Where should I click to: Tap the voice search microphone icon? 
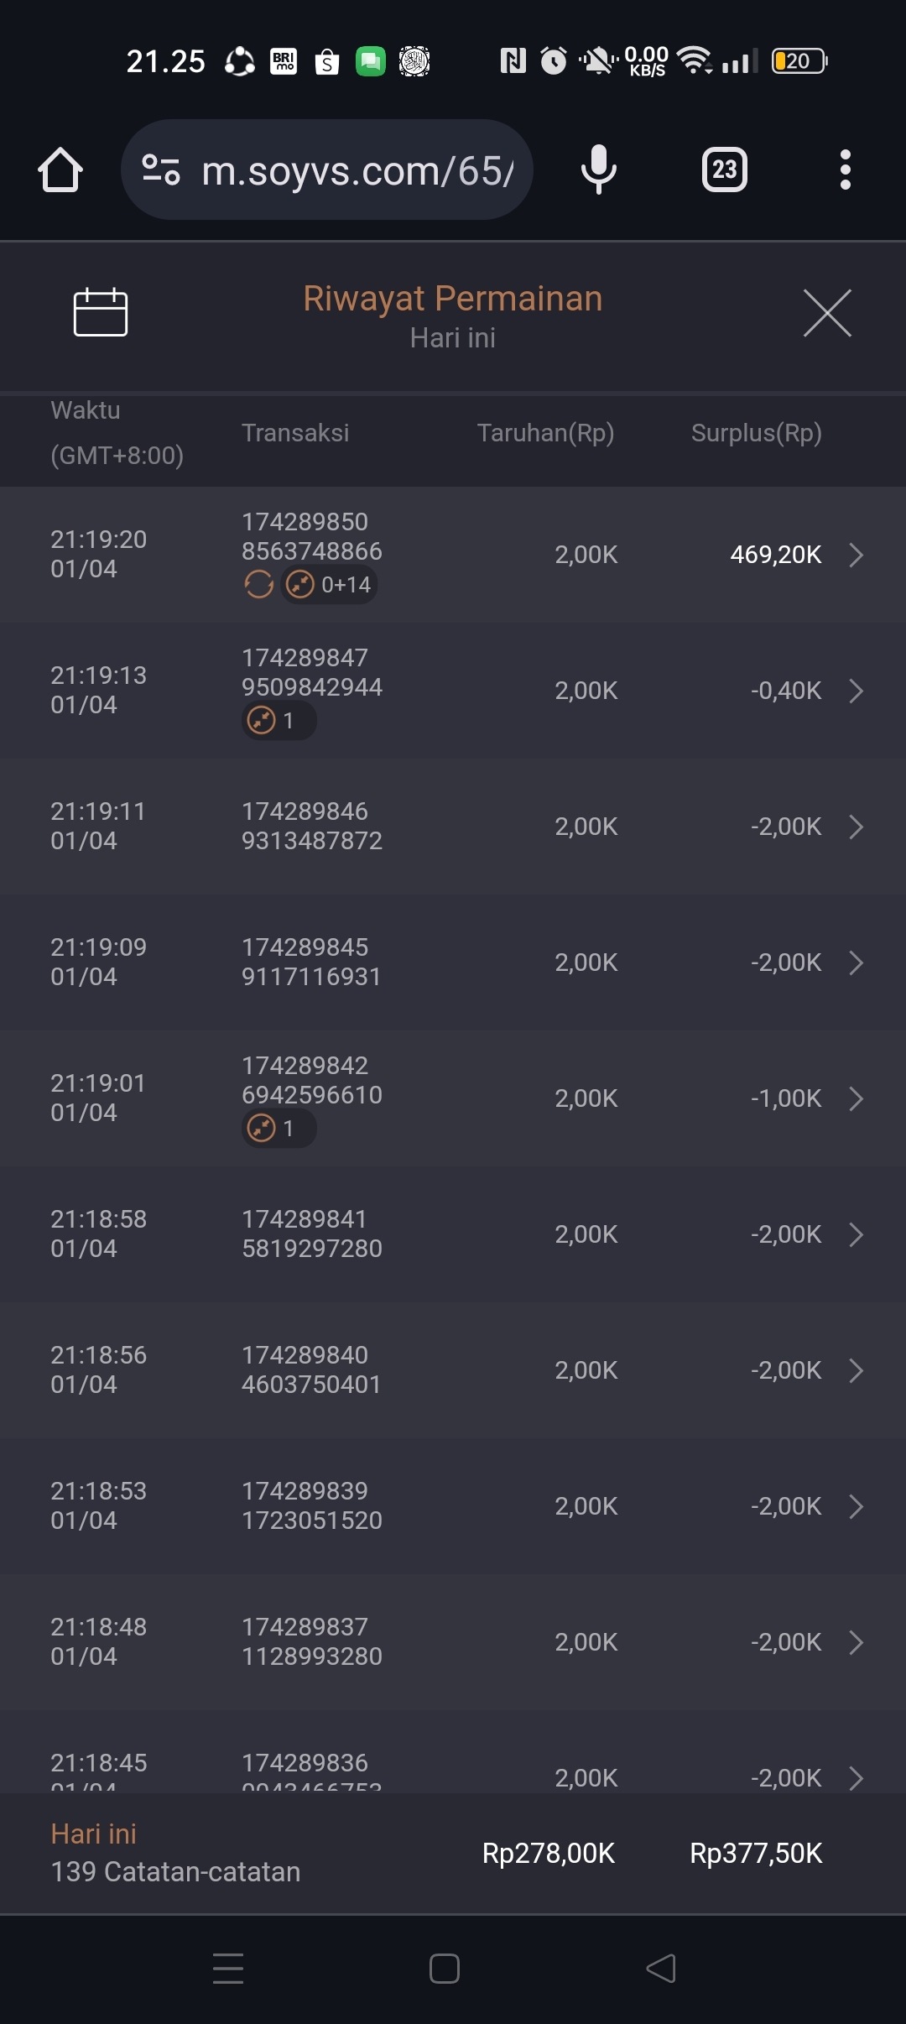pyautogui.click(x=598, y=170)
